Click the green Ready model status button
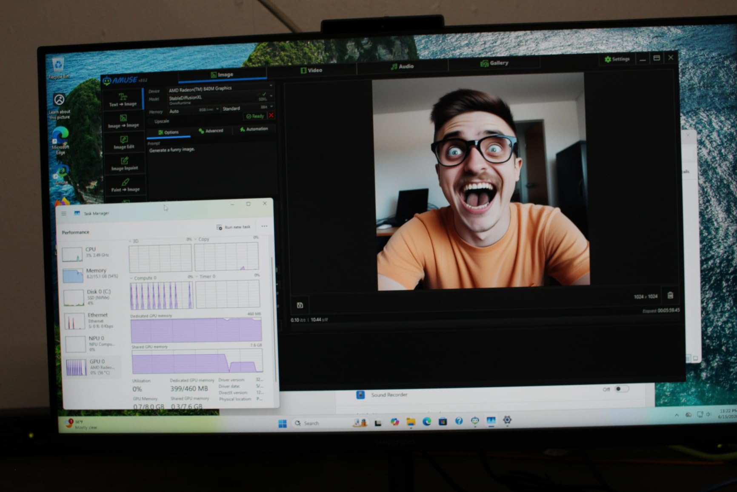The width and height of the screenshot is (737, 492). (255, 116)
